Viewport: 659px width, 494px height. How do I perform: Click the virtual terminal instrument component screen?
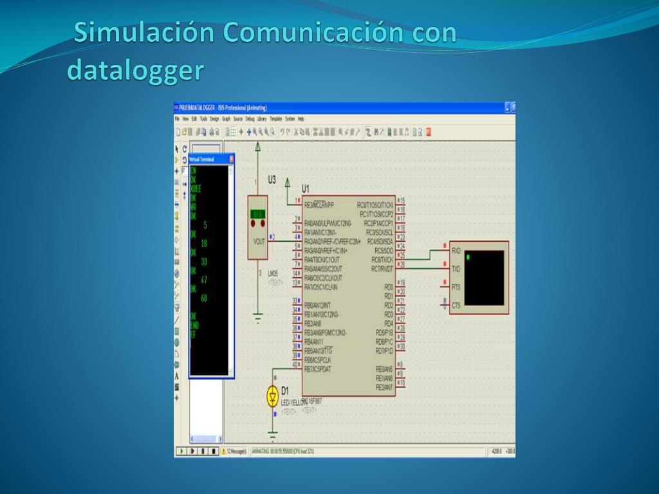tap(484, 278)
